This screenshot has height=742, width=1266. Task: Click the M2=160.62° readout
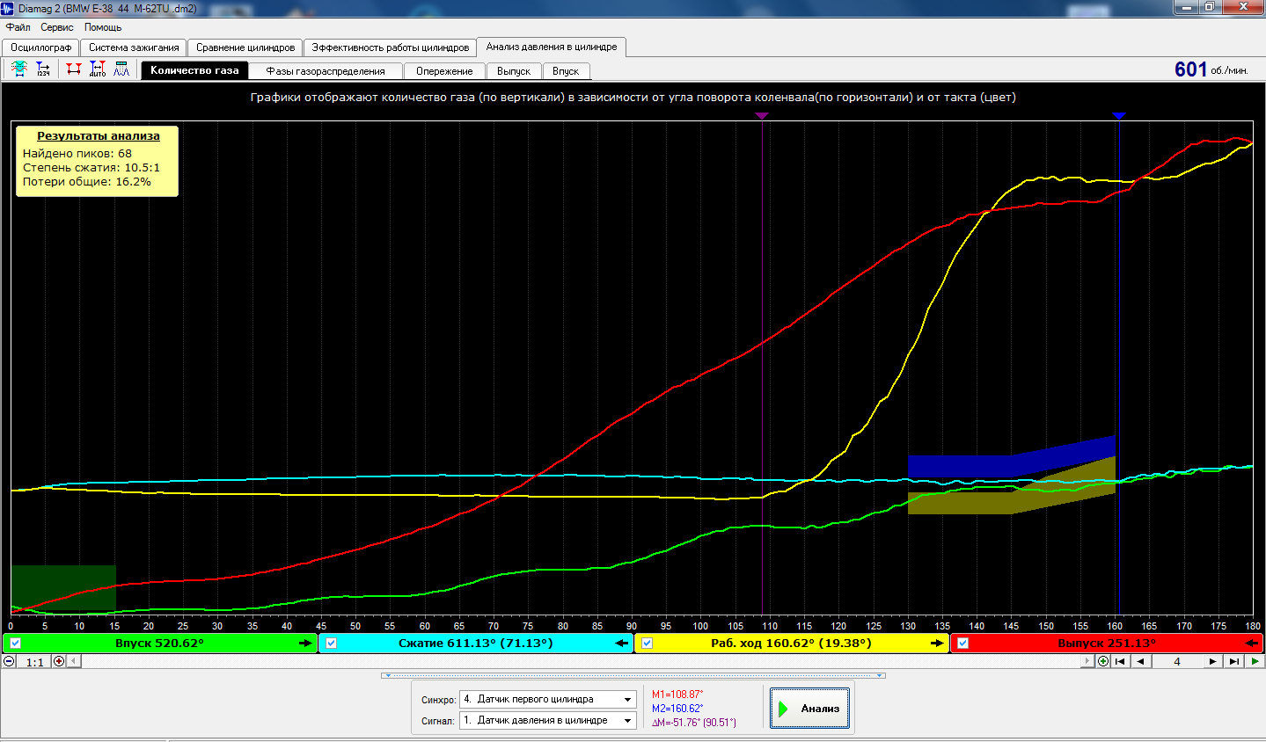[x=677, y=709]
